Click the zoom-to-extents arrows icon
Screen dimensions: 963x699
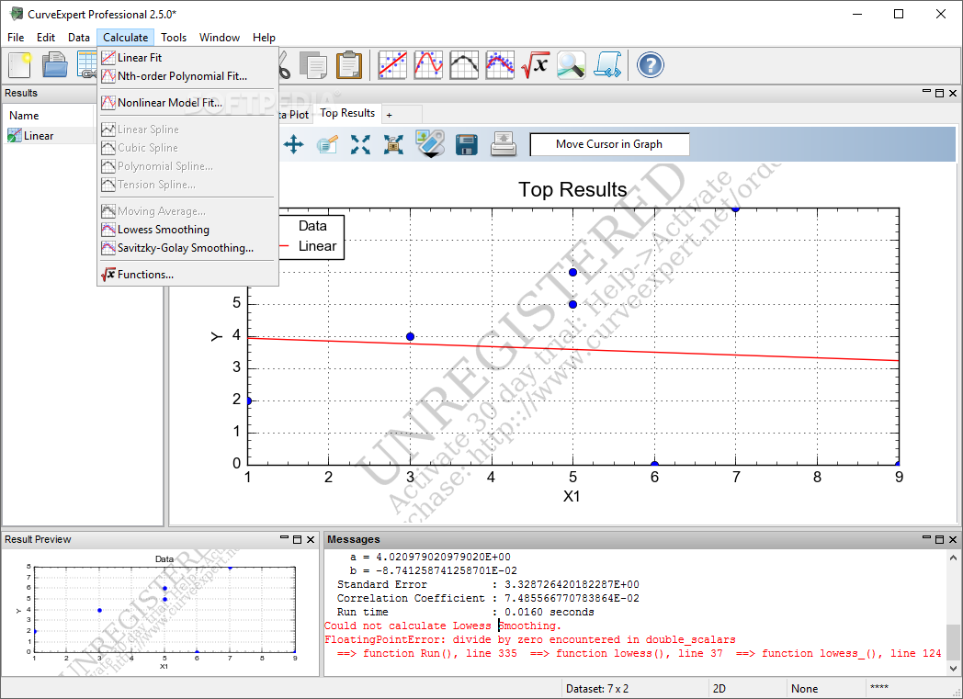(x=360, y=145)
